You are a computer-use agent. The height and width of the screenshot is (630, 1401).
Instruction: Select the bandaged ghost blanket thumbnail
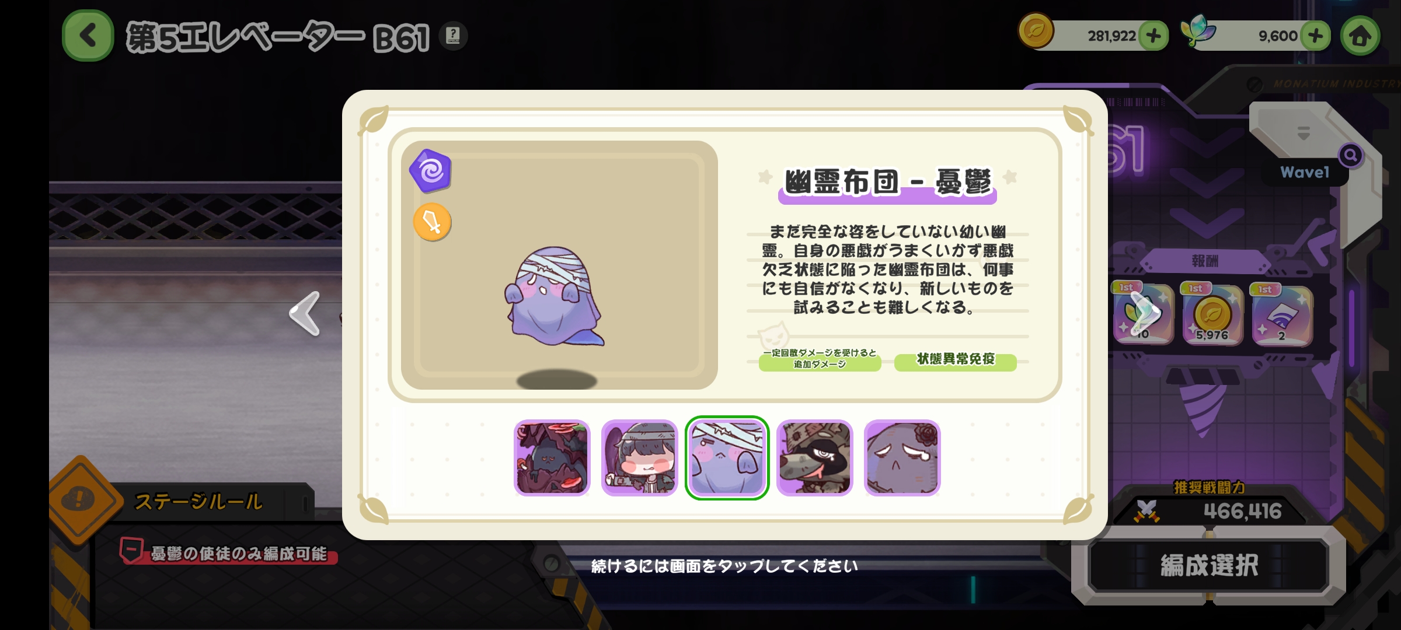coord(727,458)
